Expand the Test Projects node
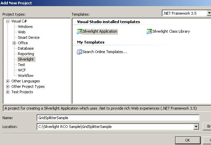This screenshot has height=145, width=211. (x=8, y=92)
